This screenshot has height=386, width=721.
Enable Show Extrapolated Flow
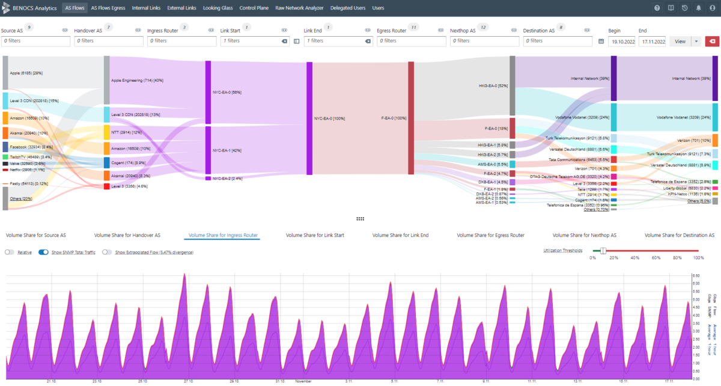106,252
